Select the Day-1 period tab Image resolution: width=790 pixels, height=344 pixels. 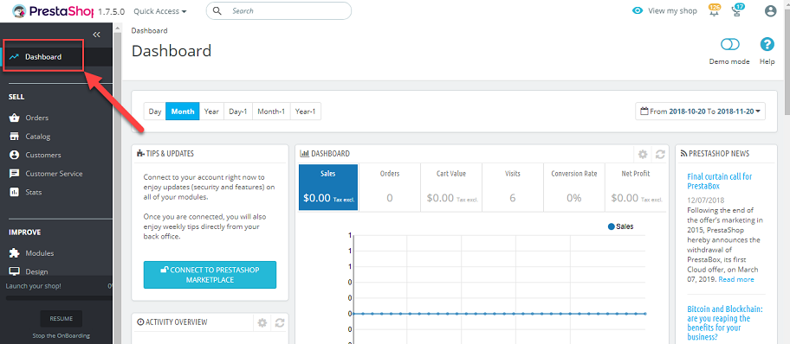click(x=238, y=111)
